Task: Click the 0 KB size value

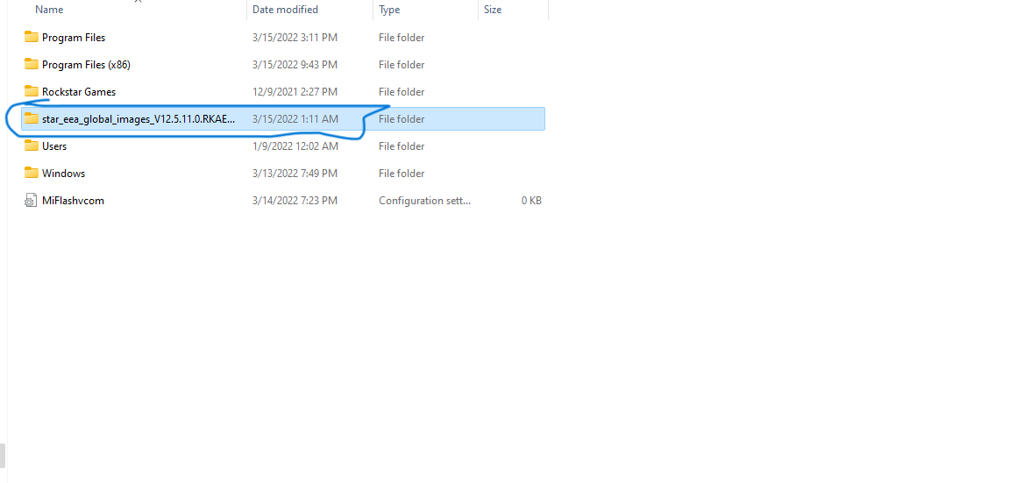Action: 531,201
